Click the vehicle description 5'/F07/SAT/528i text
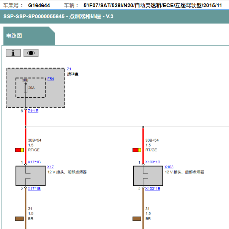Image resolution: width=229 pixels, height=229 pixels. point(153,6)
